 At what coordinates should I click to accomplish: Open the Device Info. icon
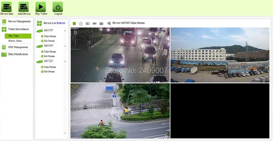pyautogui.click(x=7, y=7)
